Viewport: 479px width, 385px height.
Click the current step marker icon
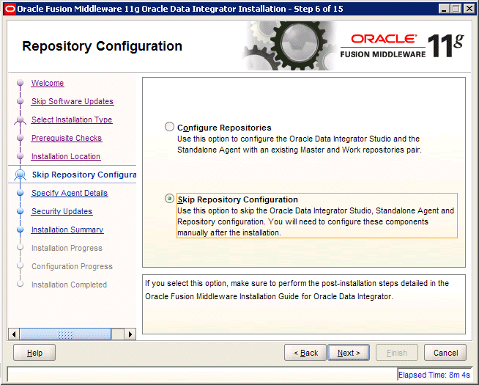(x=21, y=175)
